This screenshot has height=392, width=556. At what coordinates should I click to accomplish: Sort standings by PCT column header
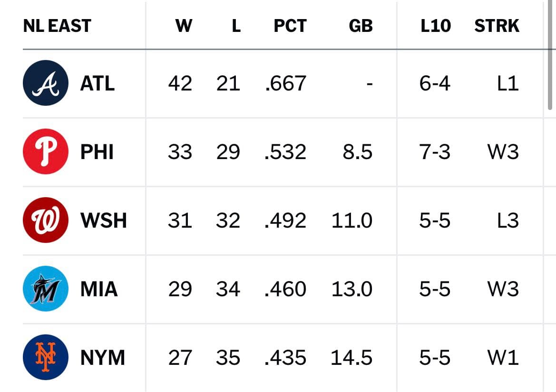290,26
